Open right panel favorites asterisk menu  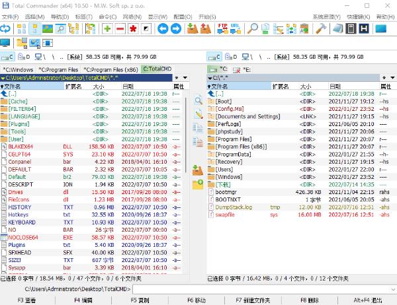tap(384, 78)
